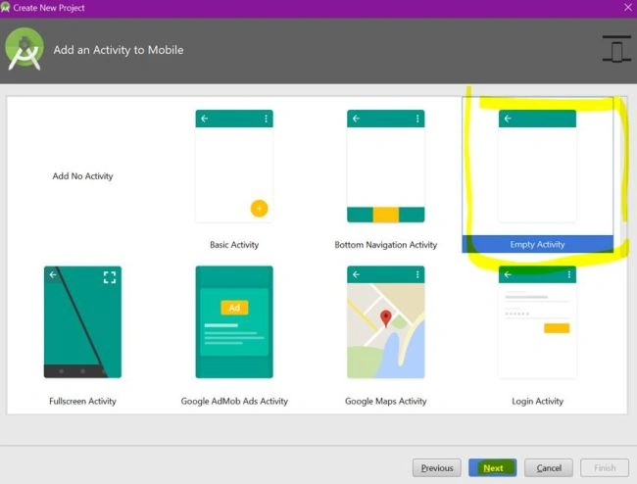Click overflow dots in Bottom Navigation preview
This screenshot has height=484, width=637.
[x=417, y=119]
